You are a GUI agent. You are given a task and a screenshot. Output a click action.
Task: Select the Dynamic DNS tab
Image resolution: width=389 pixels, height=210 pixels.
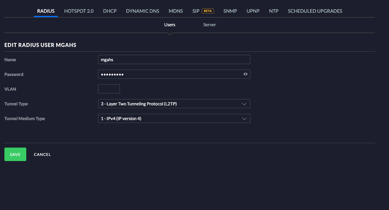click(x=142, y=11)
